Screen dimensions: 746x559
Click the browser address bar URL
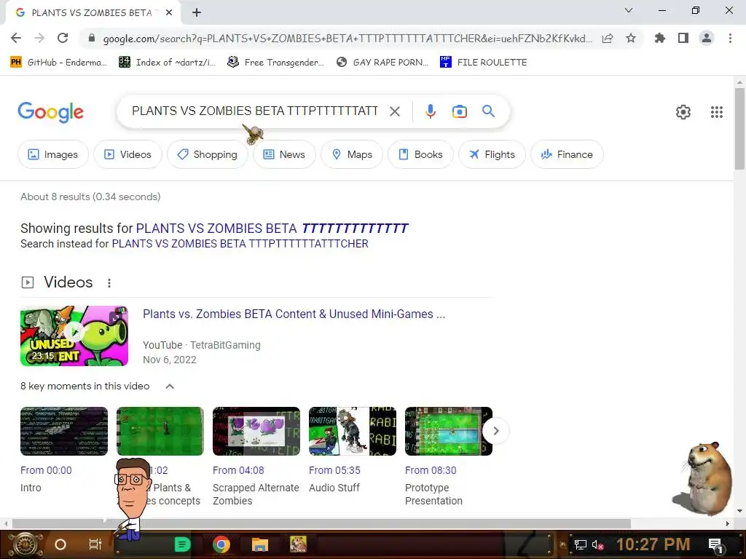pos(348,39)
